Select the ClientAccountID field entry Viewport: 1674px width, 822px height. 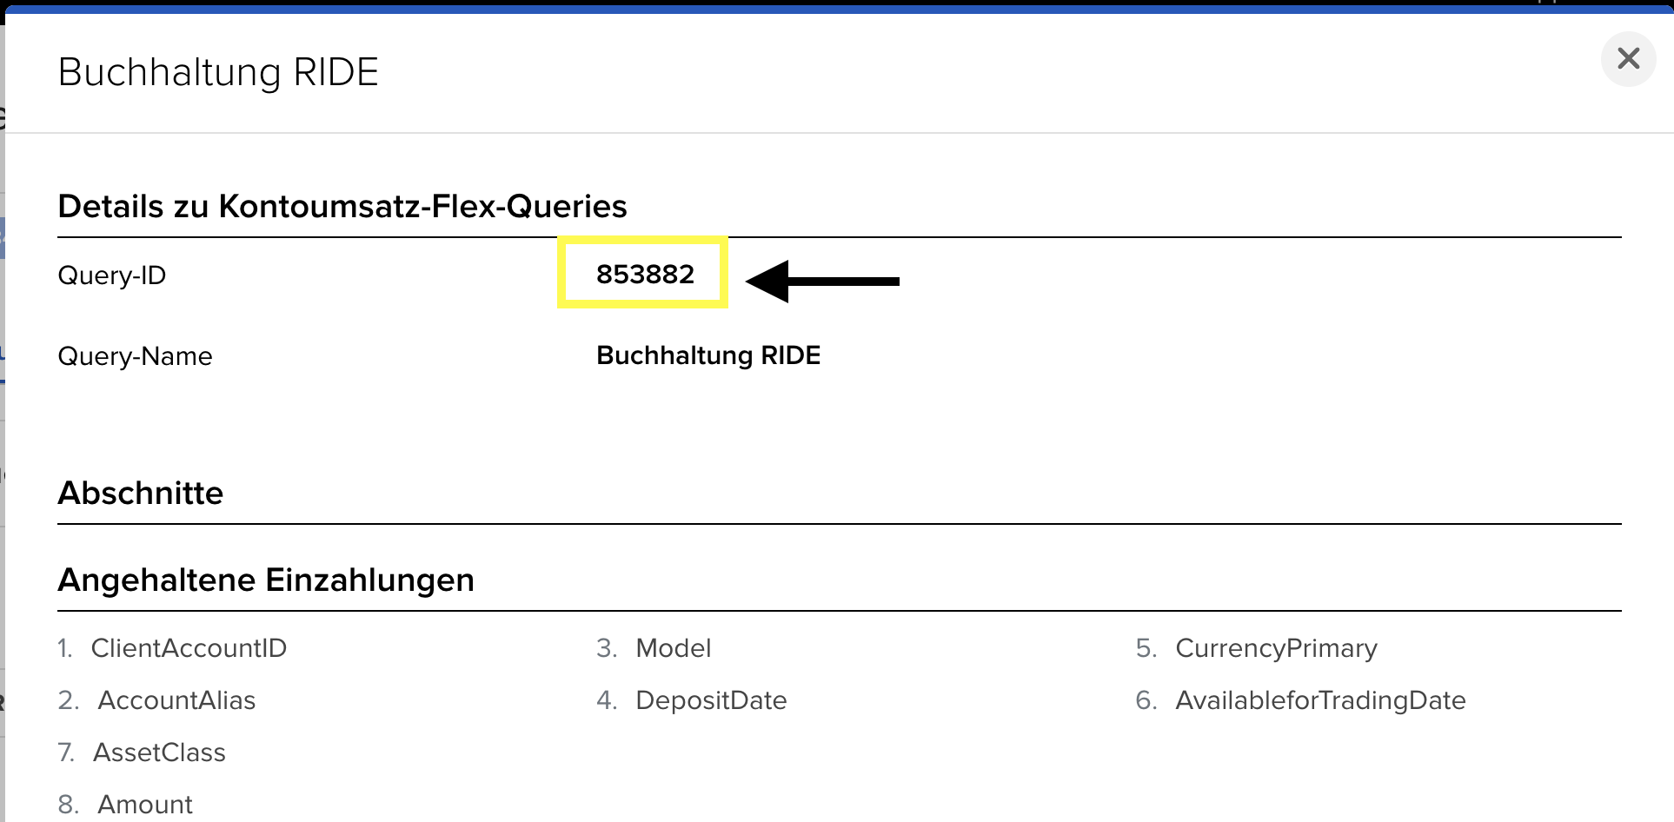pyautogui.click(x=189, y=648)
